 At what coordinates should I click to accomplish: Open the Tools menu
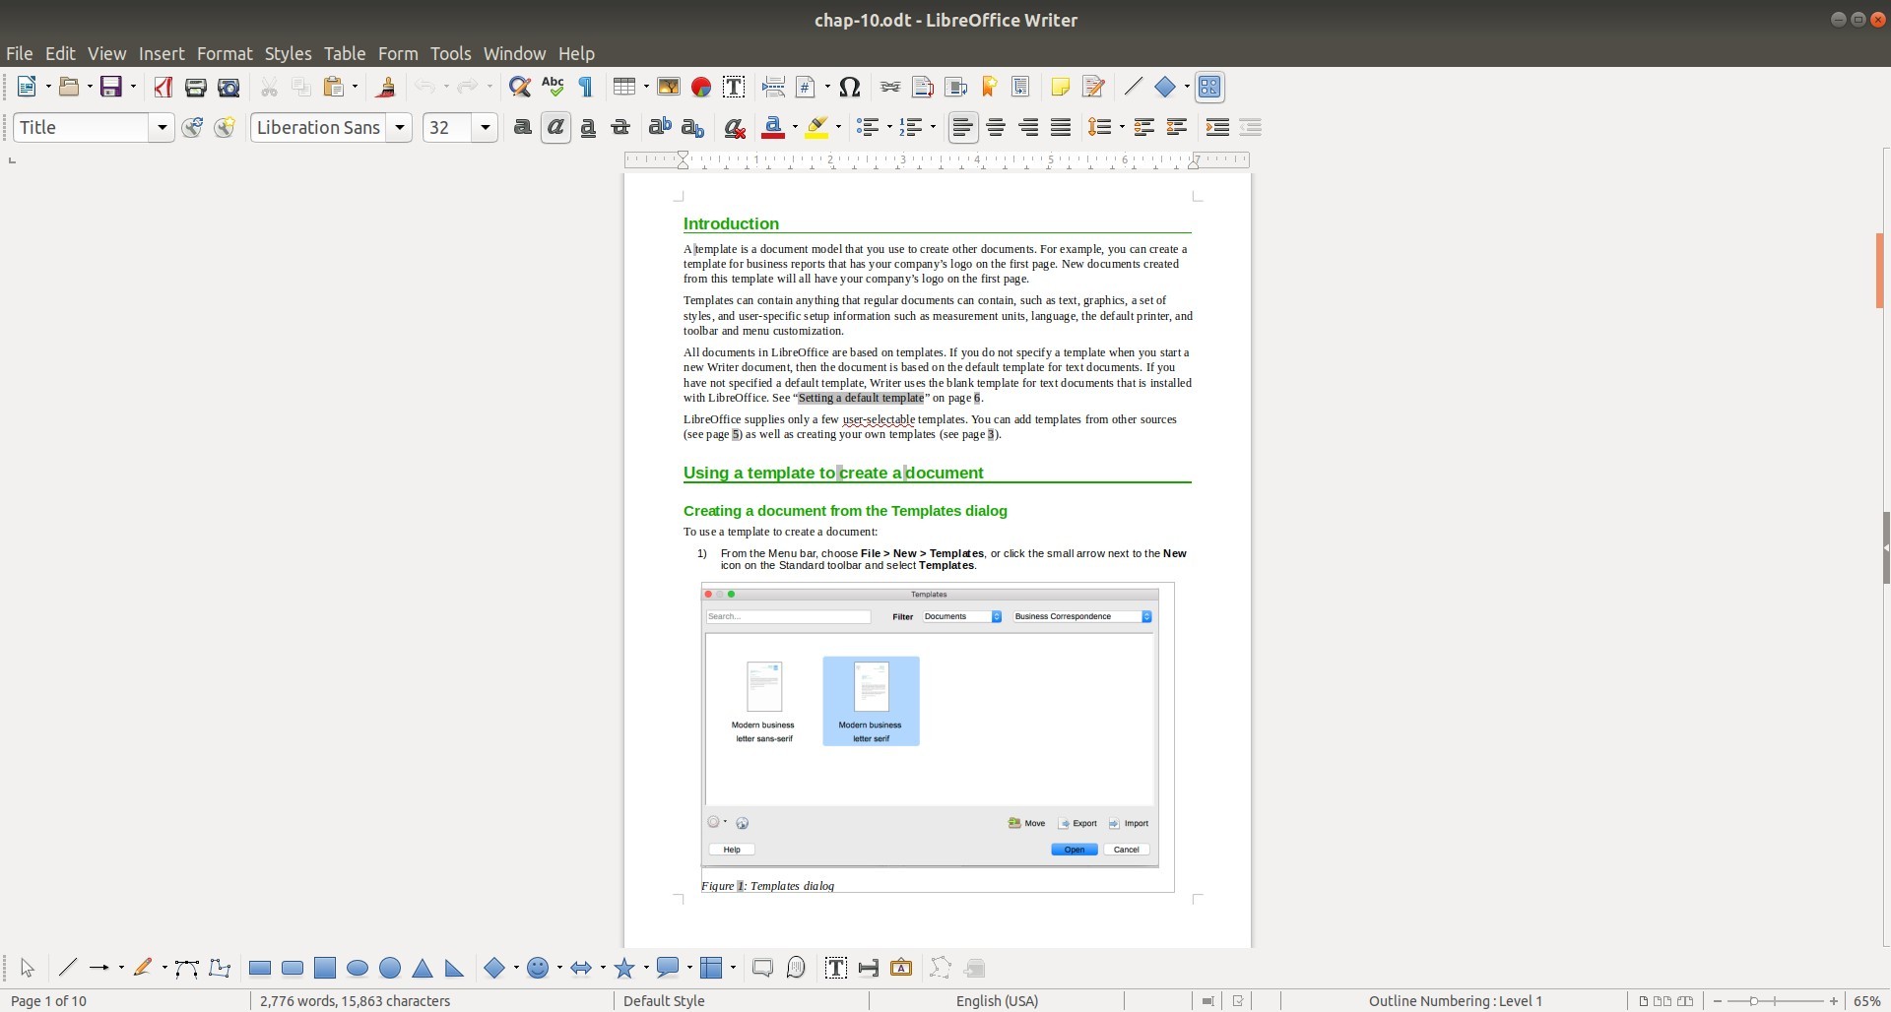[x=450, y=53]
